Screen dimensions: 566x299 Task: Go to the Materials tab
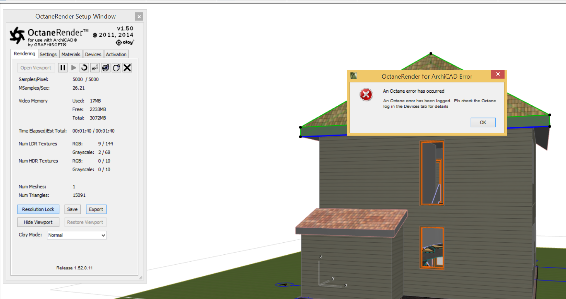point(71,55)
